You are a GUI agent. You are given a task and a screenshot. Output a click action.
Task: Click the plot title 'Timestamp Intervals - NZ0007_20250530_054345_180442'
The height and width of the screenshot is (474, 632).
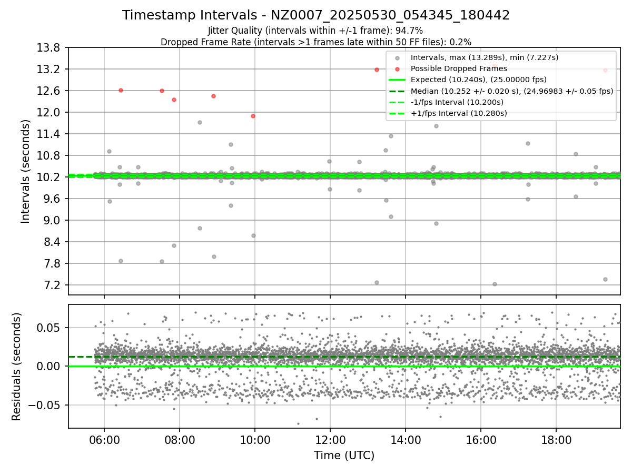coord(316,15)
